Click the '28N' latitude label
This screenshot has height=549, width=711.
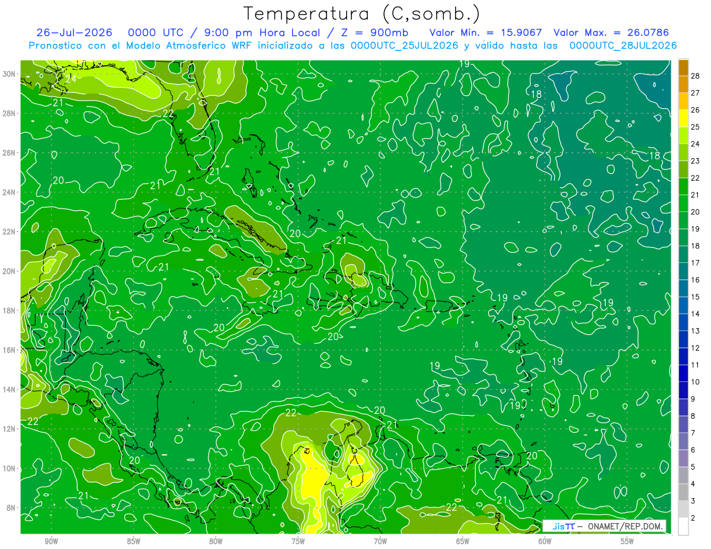click(10, 113)
